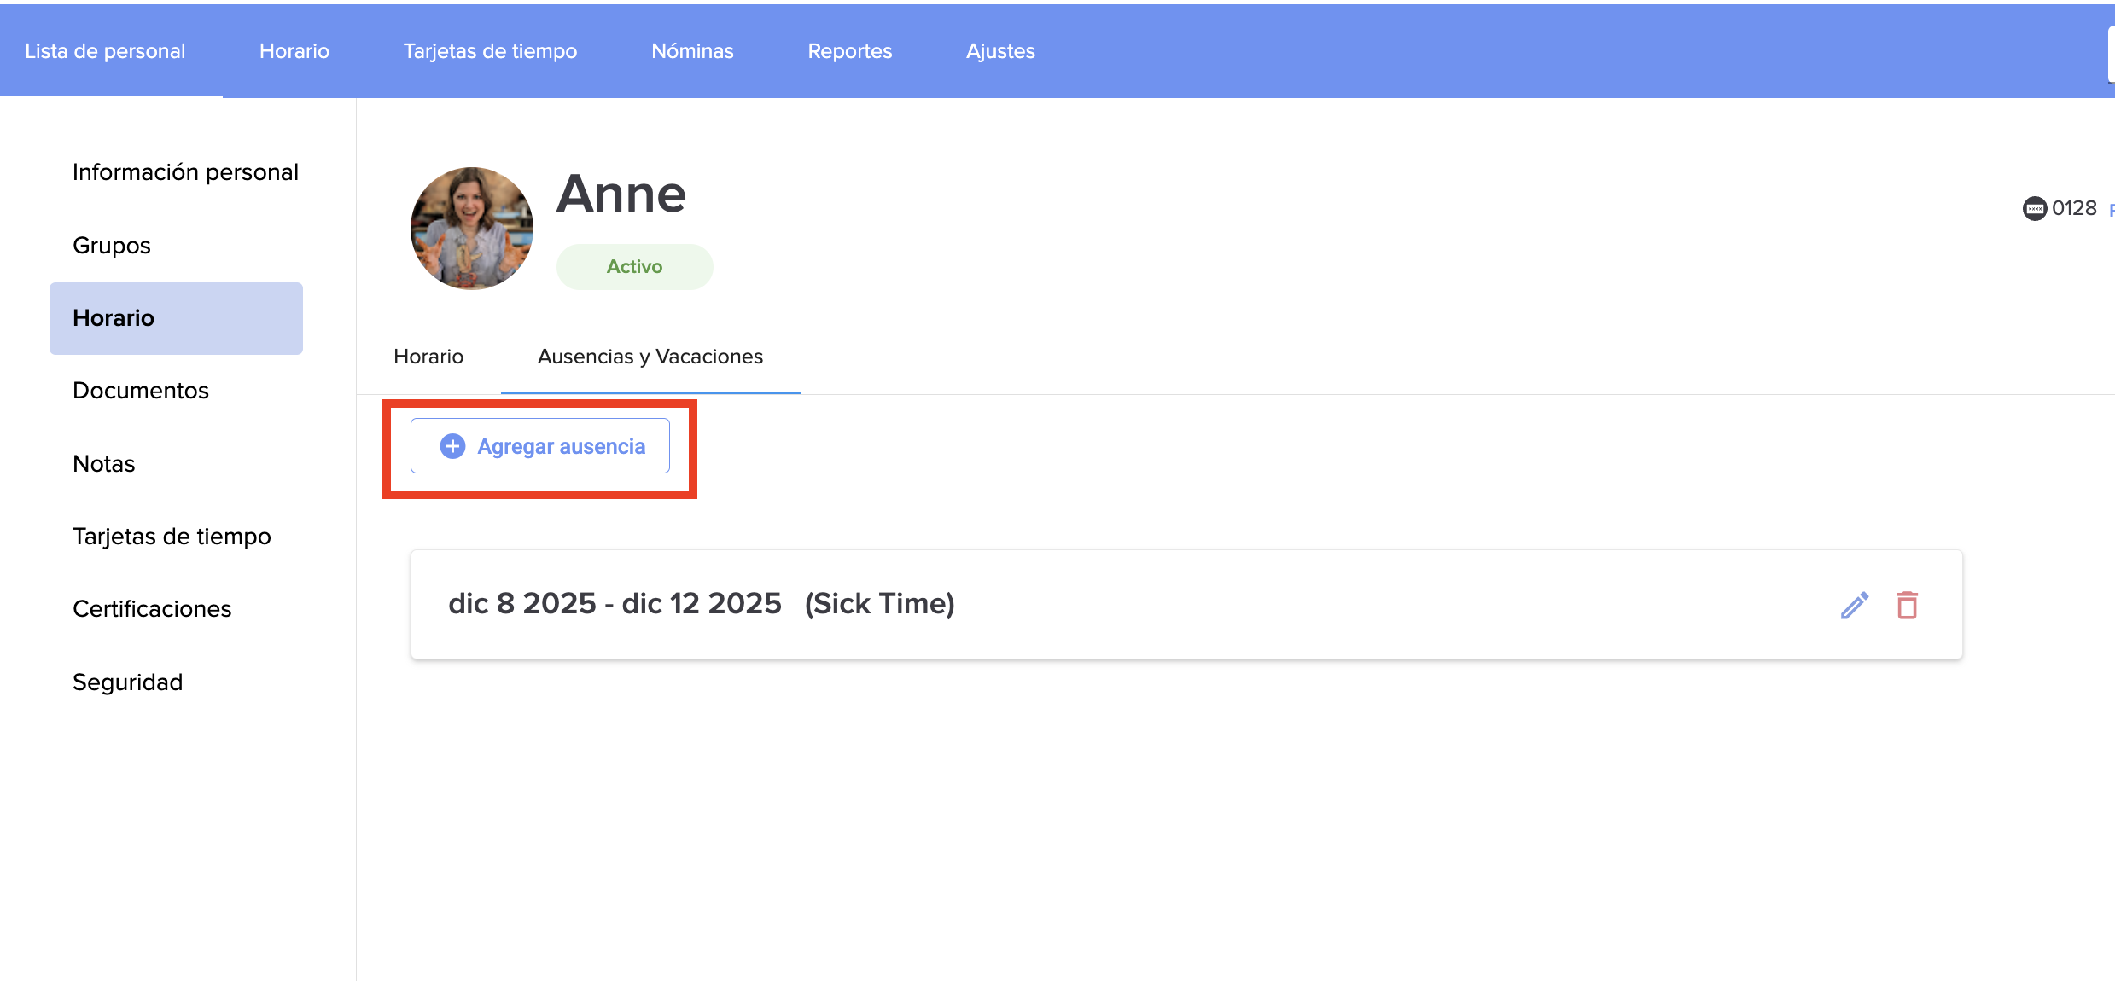Go to Tarjetas de tiempo in the top bar
Viewport: 2115px width, 981px height.
tap(490, 51)
